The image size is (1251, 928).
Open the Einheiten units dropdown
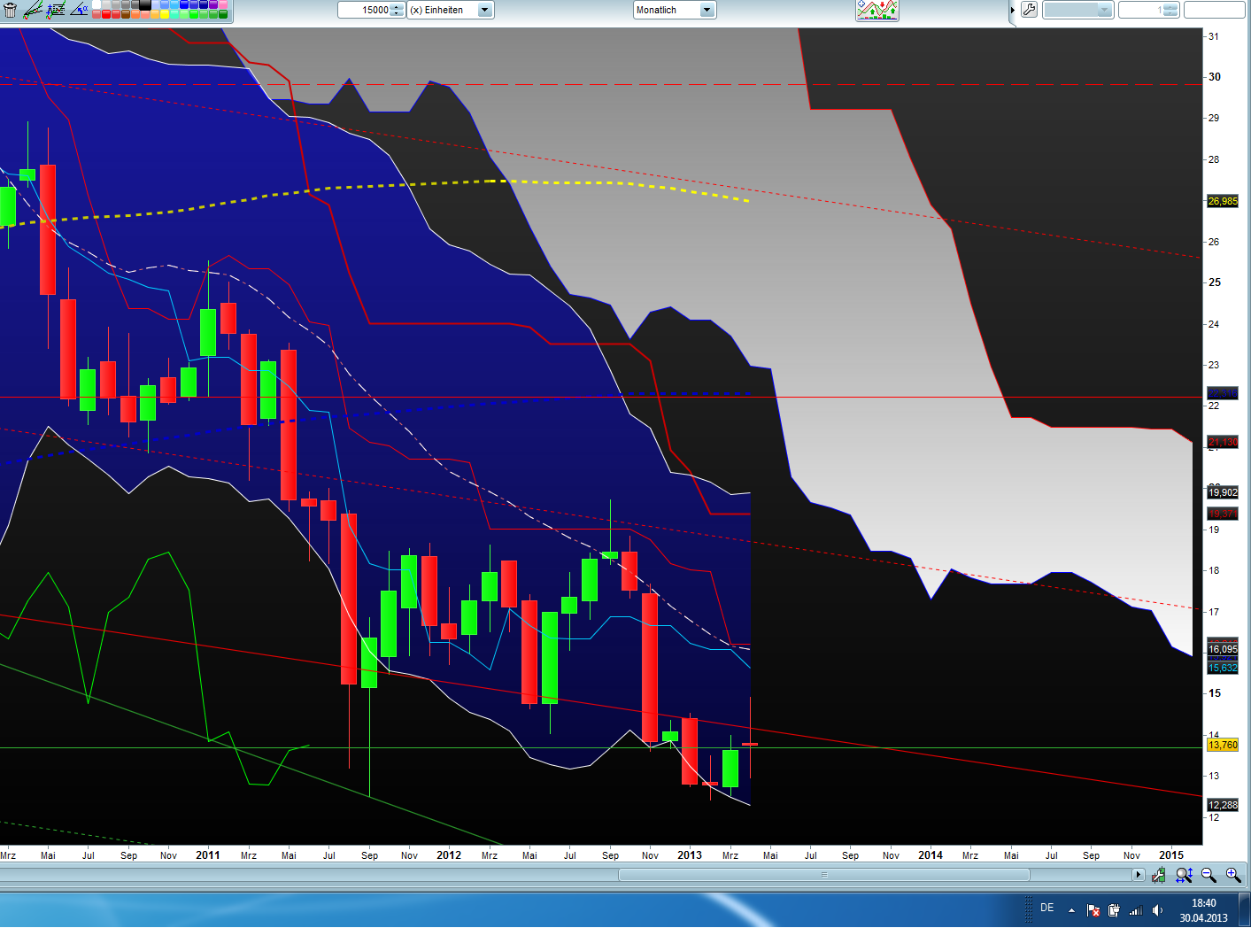451,10
